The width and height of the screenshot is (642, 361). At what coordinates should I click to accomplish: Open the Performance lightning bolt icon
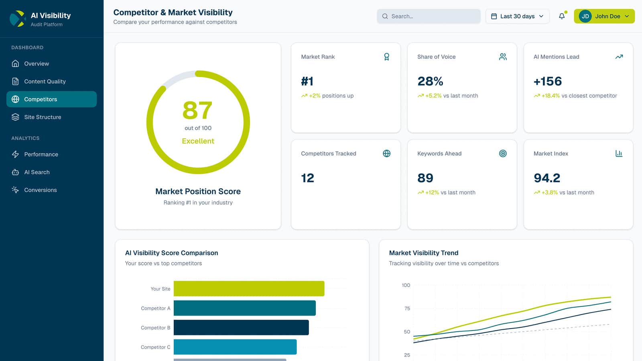pos(15,154)
